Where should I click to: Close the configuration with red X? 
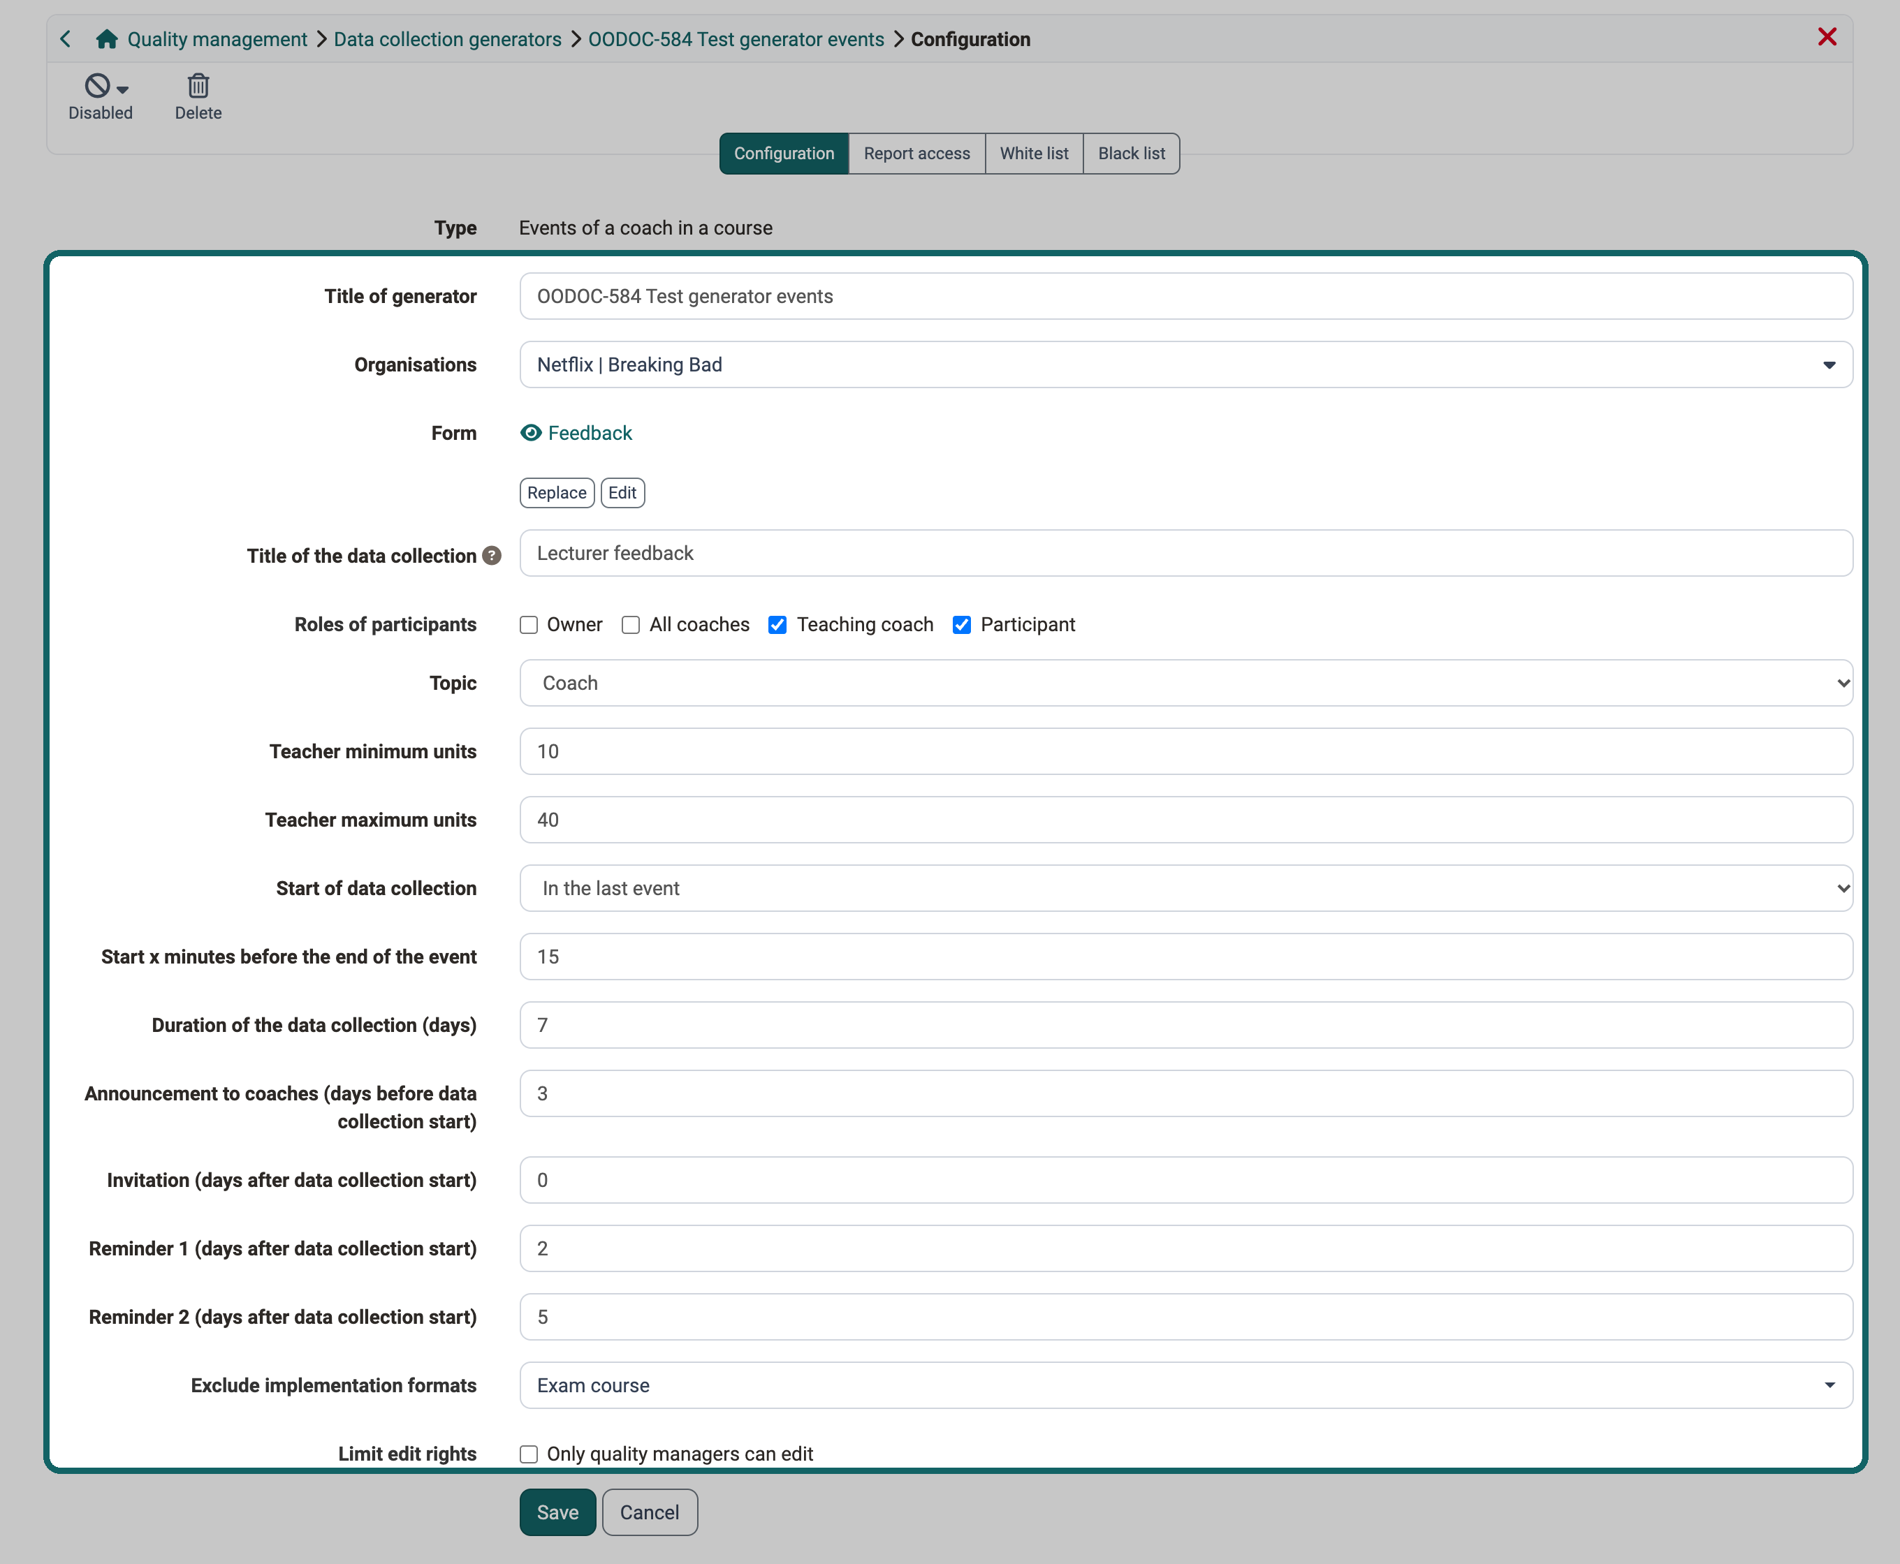pos(1827,37)
